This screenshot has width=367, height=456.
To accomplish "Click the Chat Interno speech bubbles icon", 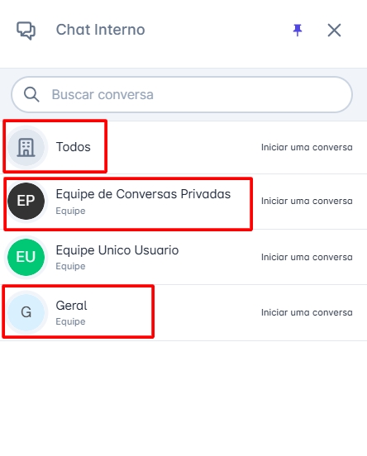I will click(26, 31).
